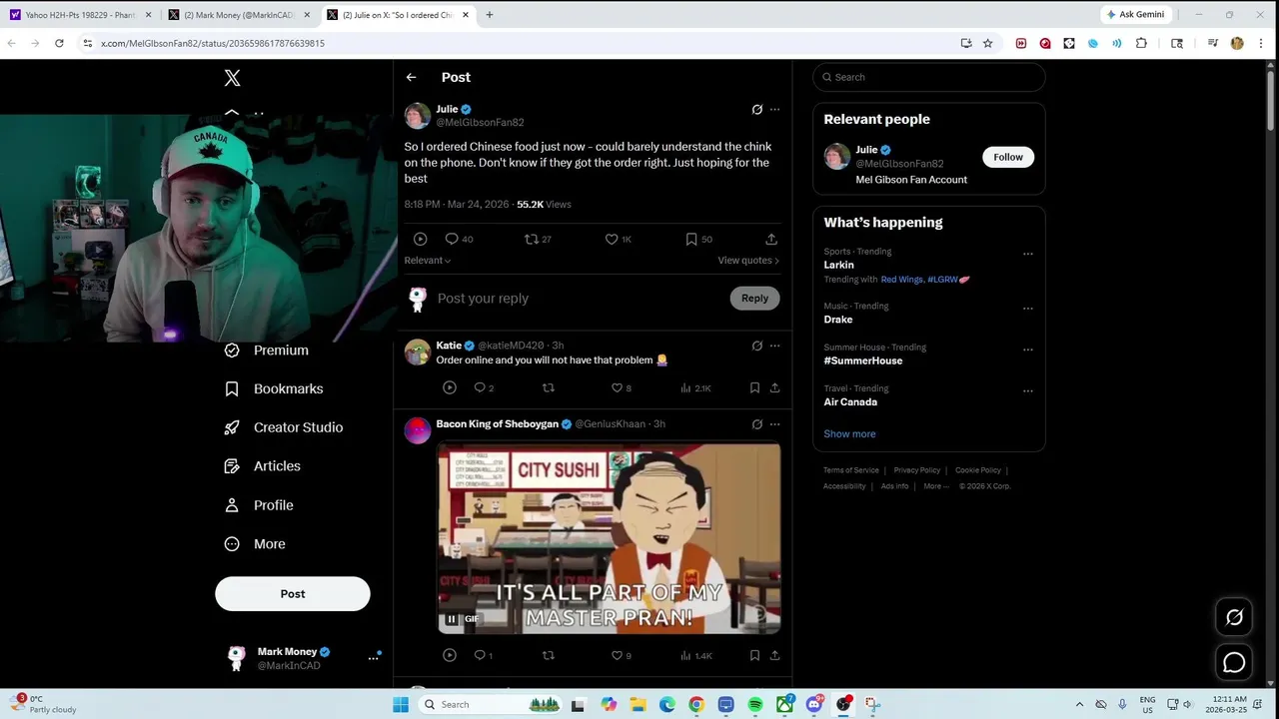
Task: Click reply icon with 40 replies
Action: [452, 240]
